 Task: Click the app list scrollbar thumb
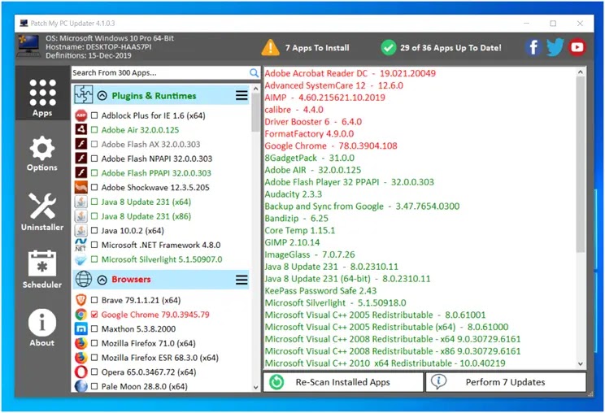pos(255,112)
